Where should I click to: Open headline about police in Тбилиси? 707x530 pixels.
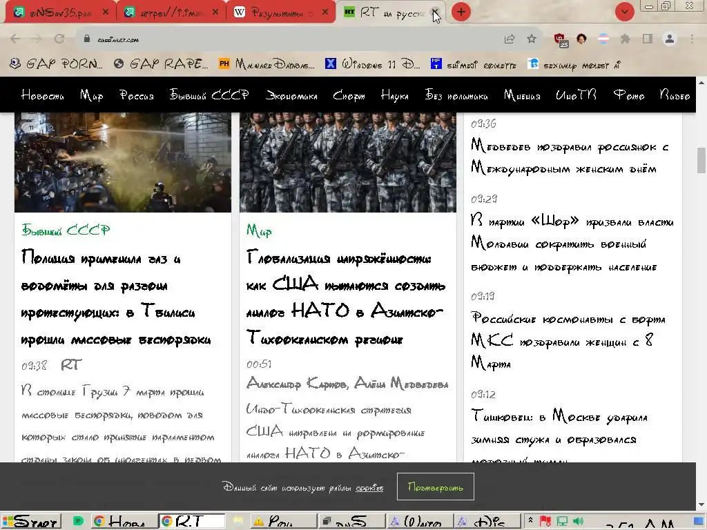(x=116, y=300)
